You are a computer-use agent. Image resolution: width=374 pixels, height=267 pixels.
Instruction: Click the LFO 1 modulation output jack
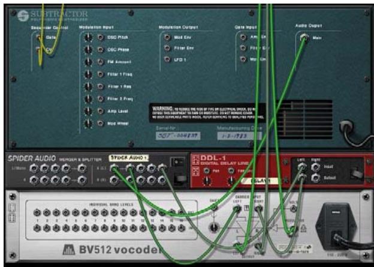click(167, 59)
